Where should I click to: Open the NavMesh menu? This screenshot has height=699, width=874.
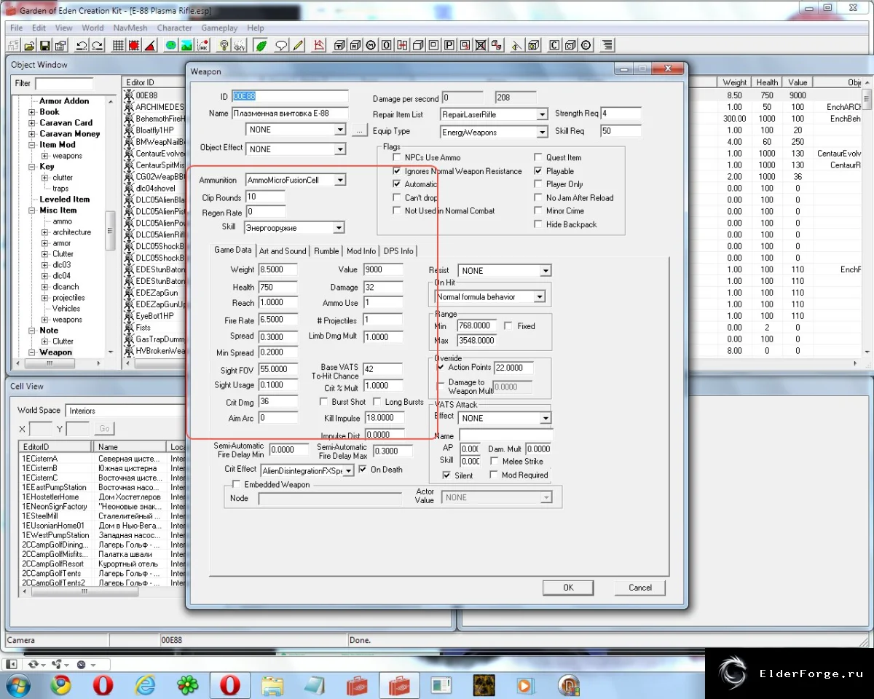pos(130,28)
